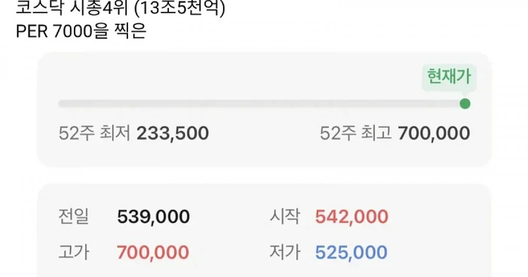Select the red 542,000 opening price
The image size is (528, 277).
pos(352,217)
